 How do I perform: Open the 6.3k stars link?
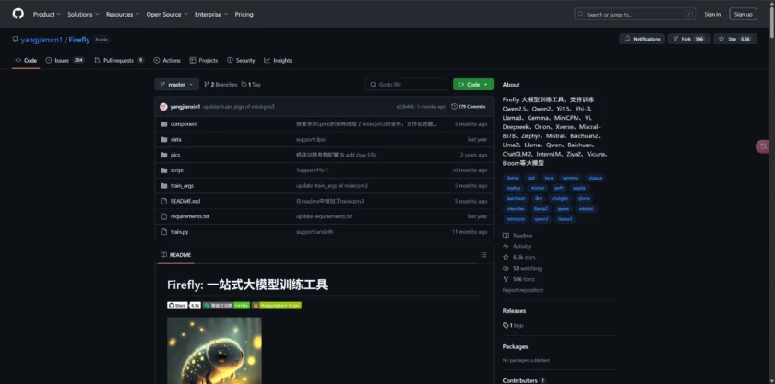click(519, 257)
